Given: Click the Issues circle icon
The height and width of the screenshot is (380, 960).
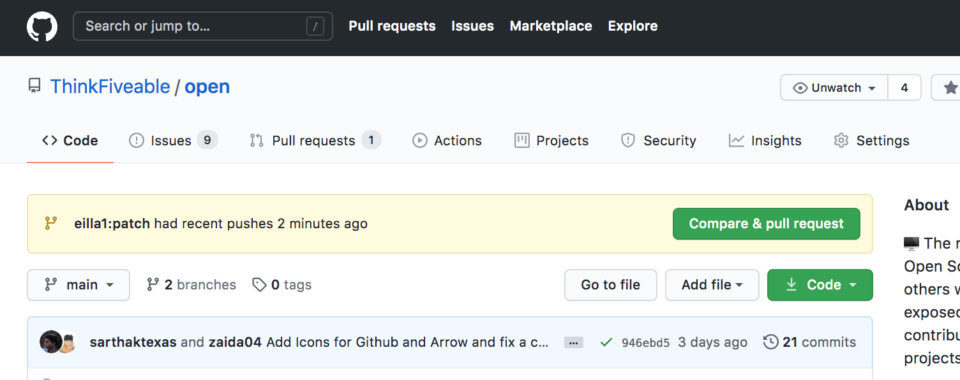Looking at the screenshot, I should 137,141.
